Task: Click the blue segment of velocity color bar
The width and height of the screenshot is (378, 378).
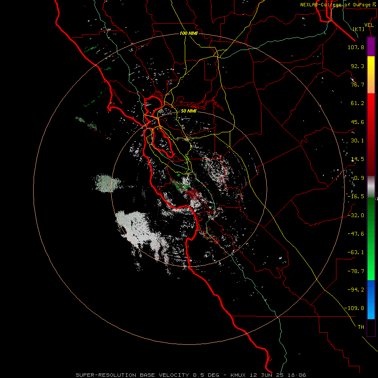Action: click(x=371, y=299)
